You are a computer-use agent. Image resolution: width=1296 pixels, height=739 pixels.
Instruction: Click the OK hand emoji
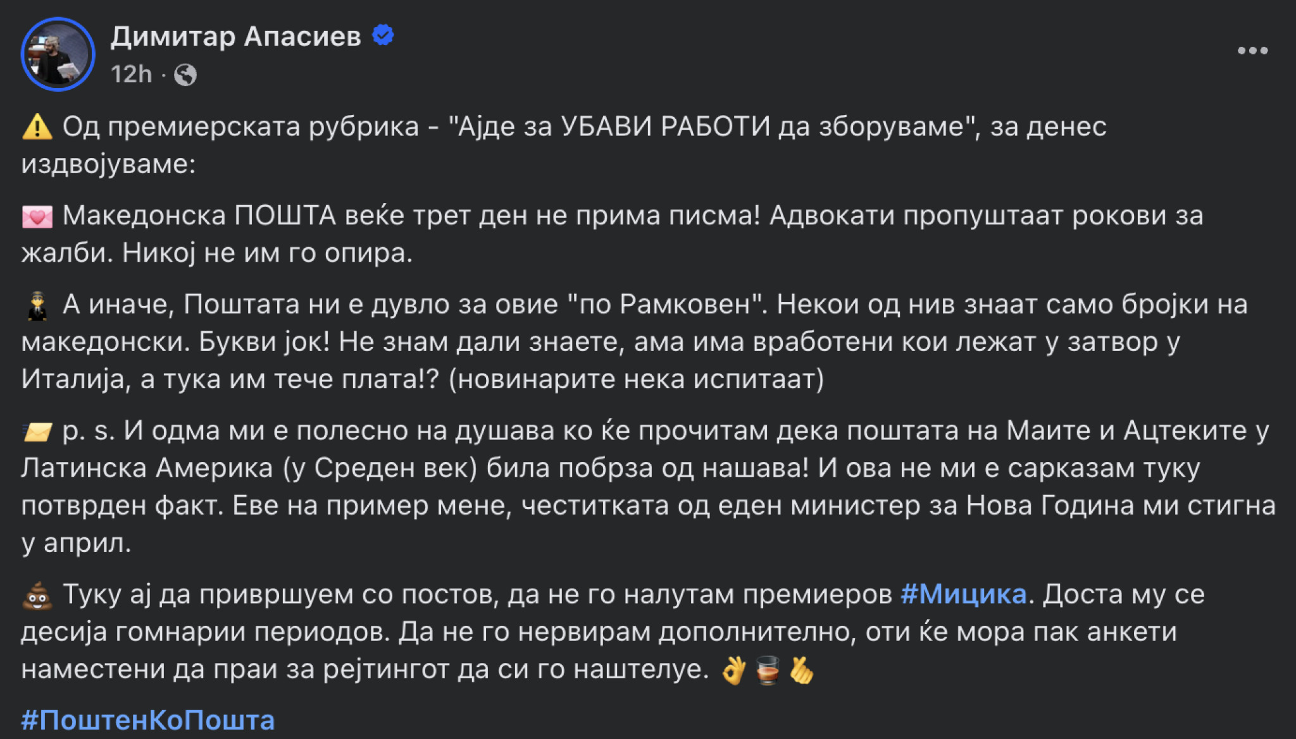click(x=734, y=669)
